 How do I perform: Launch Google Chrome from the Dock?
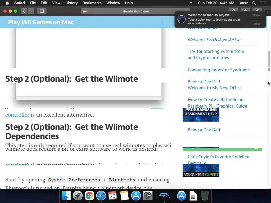[89, 196]
